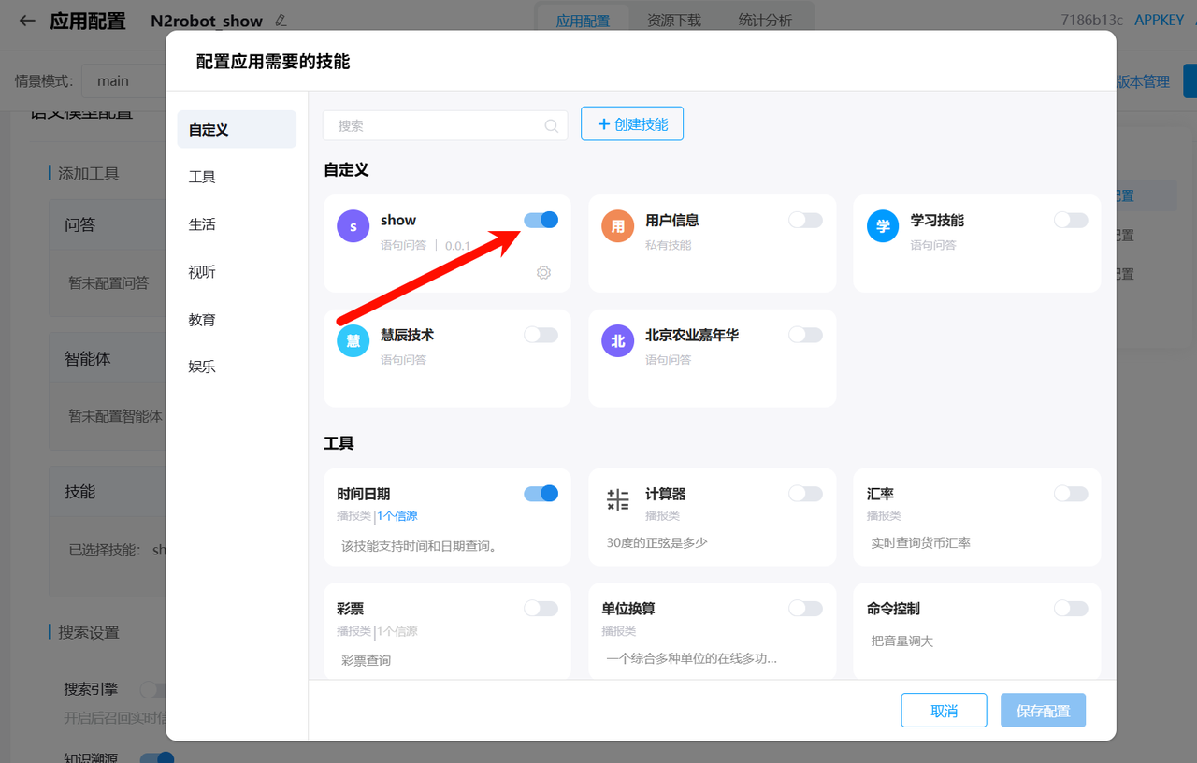This screenshot has height=763, width=1197.
Task: Enable the 慧辰技术 skill switch
Action: click(x=541, y=335)
